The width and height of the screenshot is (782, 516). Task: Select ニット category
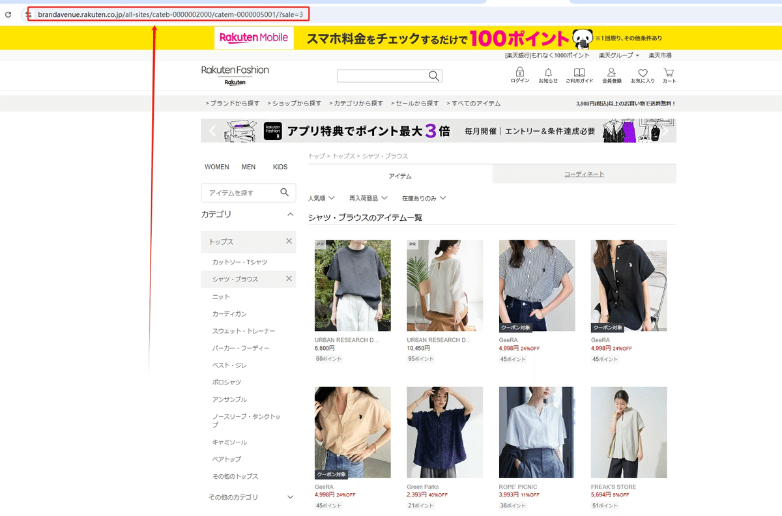pos(221,296)
